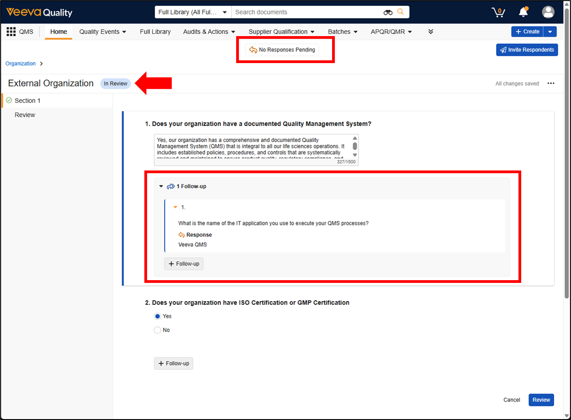571x420 pixels.
Task: Open the Full Library search scope dropdown
Action: [x=193, y=12]
